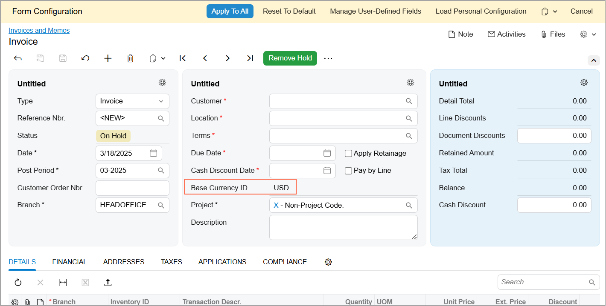
Task: Collapse the form header with the chevron
Action: click(594, 60)
